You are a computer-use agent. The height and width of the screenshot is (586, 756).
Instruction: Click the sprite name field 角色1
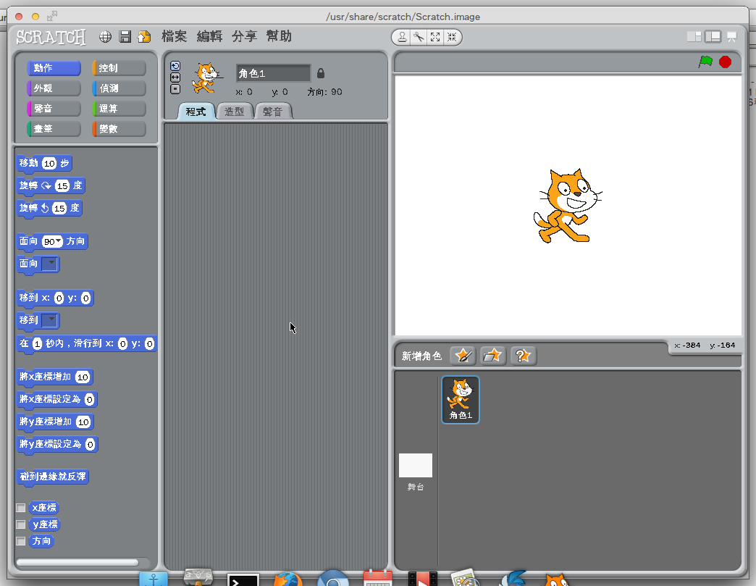pos(273,73)
